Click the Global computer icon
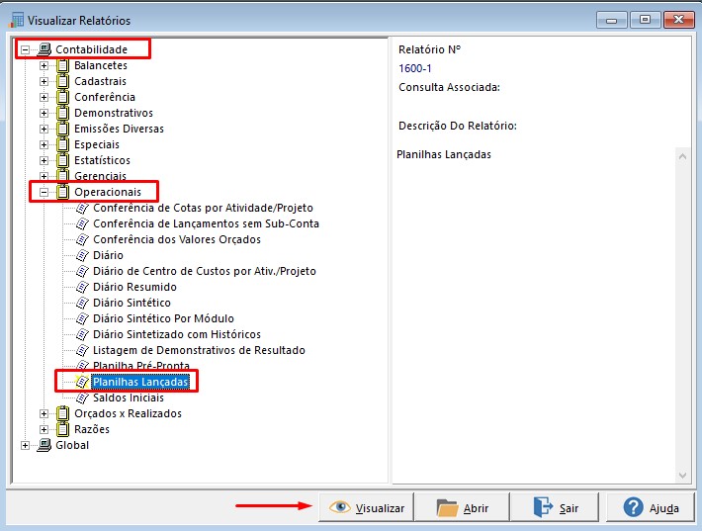The height and width of the screenshot is (531, 702). point(44,445)
